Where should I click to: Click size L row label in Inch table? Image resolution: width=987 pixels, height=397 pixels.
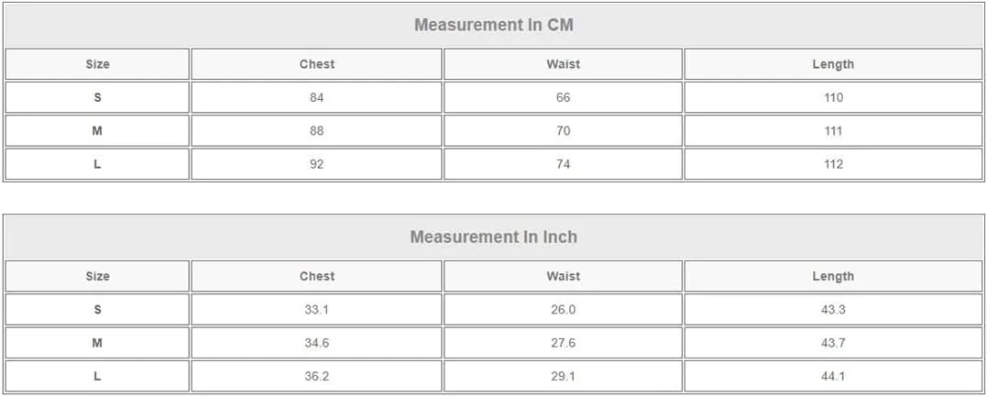tap(97, 376)
